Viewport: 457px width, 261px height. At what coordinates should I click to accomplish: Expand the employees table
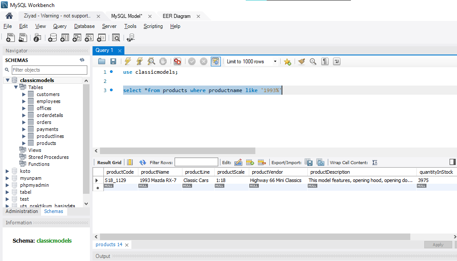[x=24, y=101]
